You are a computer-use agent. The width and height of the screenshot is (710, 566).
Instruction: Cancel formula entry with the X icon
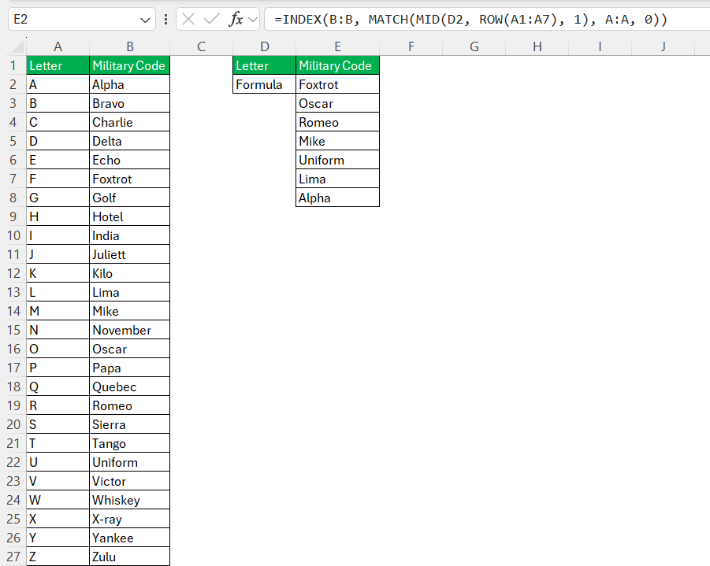click(188, 19)
